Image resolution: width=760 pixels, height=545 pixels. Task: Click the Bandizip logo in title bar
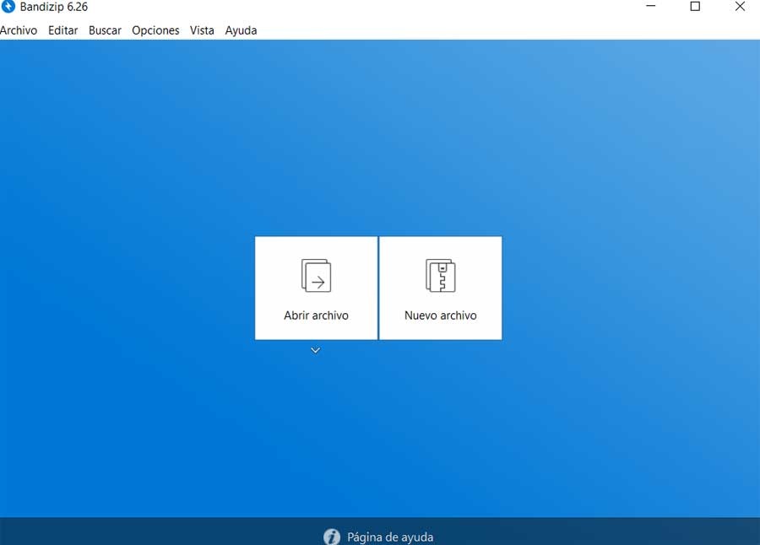8,6
